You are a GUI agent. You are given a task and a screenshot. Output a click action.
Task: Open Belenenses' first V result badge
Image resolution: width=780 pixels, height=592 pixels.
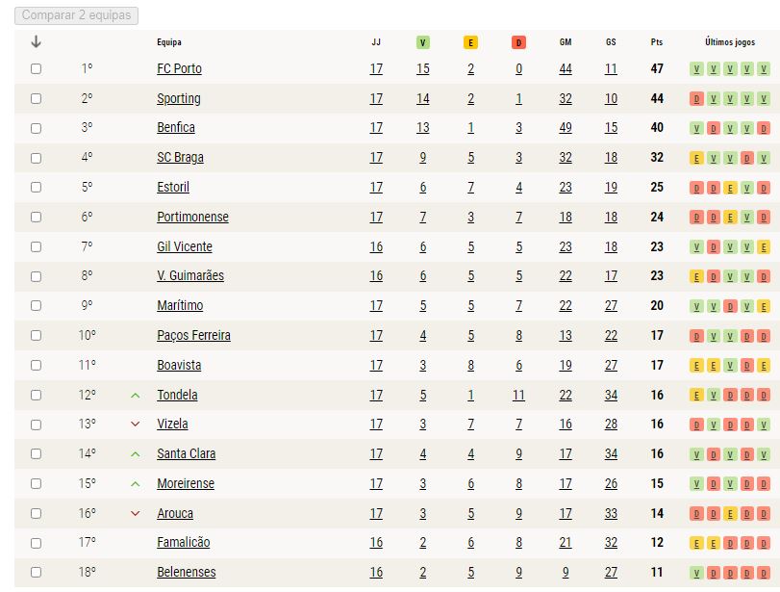tap(696, 573)
